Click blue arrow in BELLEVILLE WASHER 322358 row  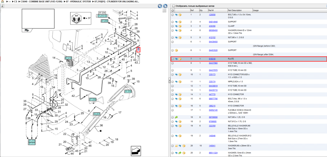(x=176, y=126)
